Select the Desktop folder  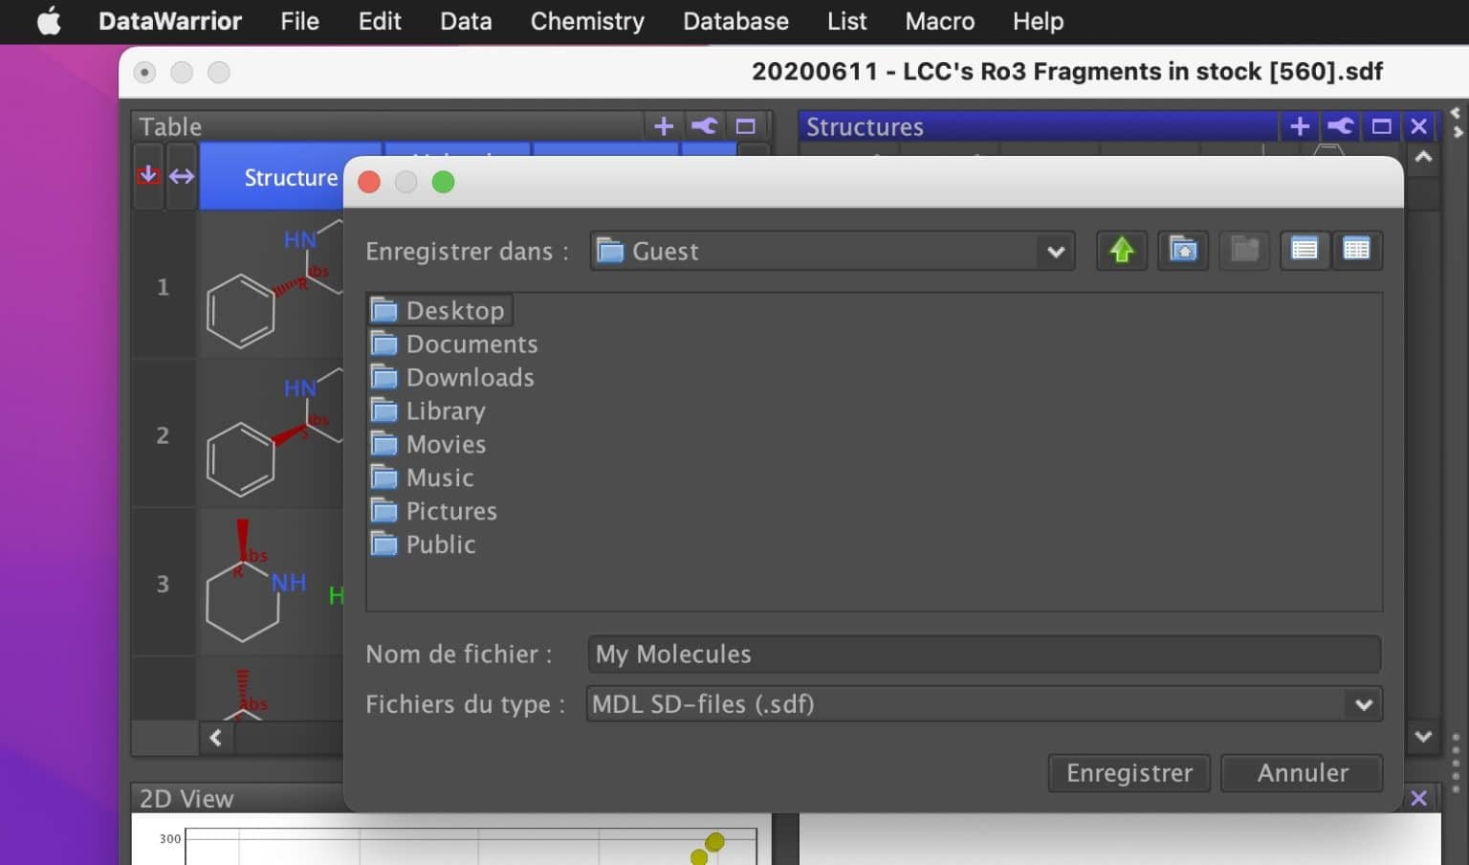pos(440,310)
